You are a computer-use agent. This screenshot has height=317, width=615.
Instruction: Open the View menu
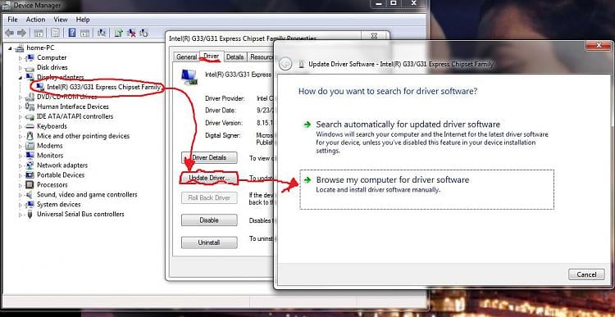(x=61, y=19)
